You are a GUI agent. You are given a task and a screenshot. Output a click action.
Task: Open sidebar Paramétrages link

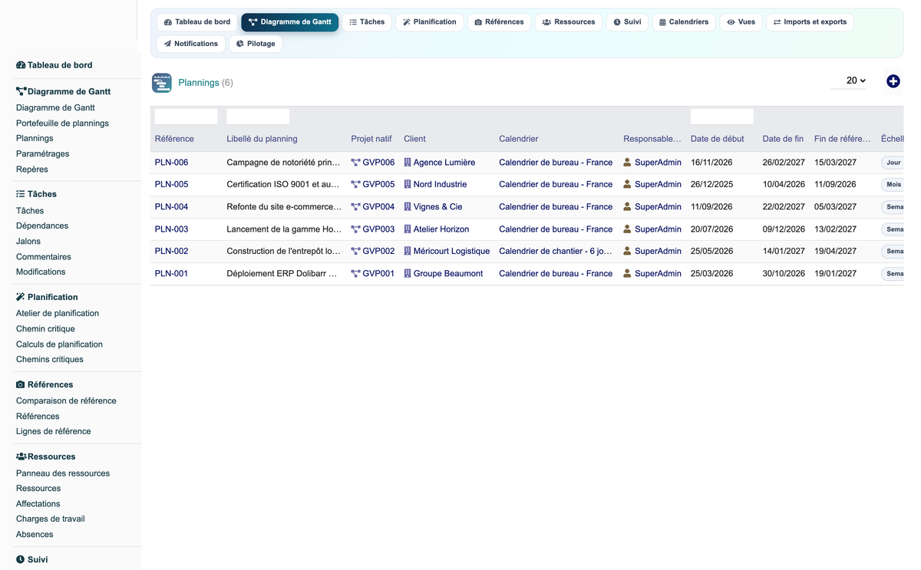42,154
